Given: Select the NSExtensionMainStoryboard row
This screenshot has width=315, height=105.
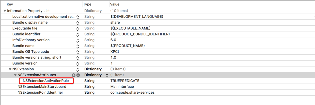Looking at the screenshot, I should 42,87.
